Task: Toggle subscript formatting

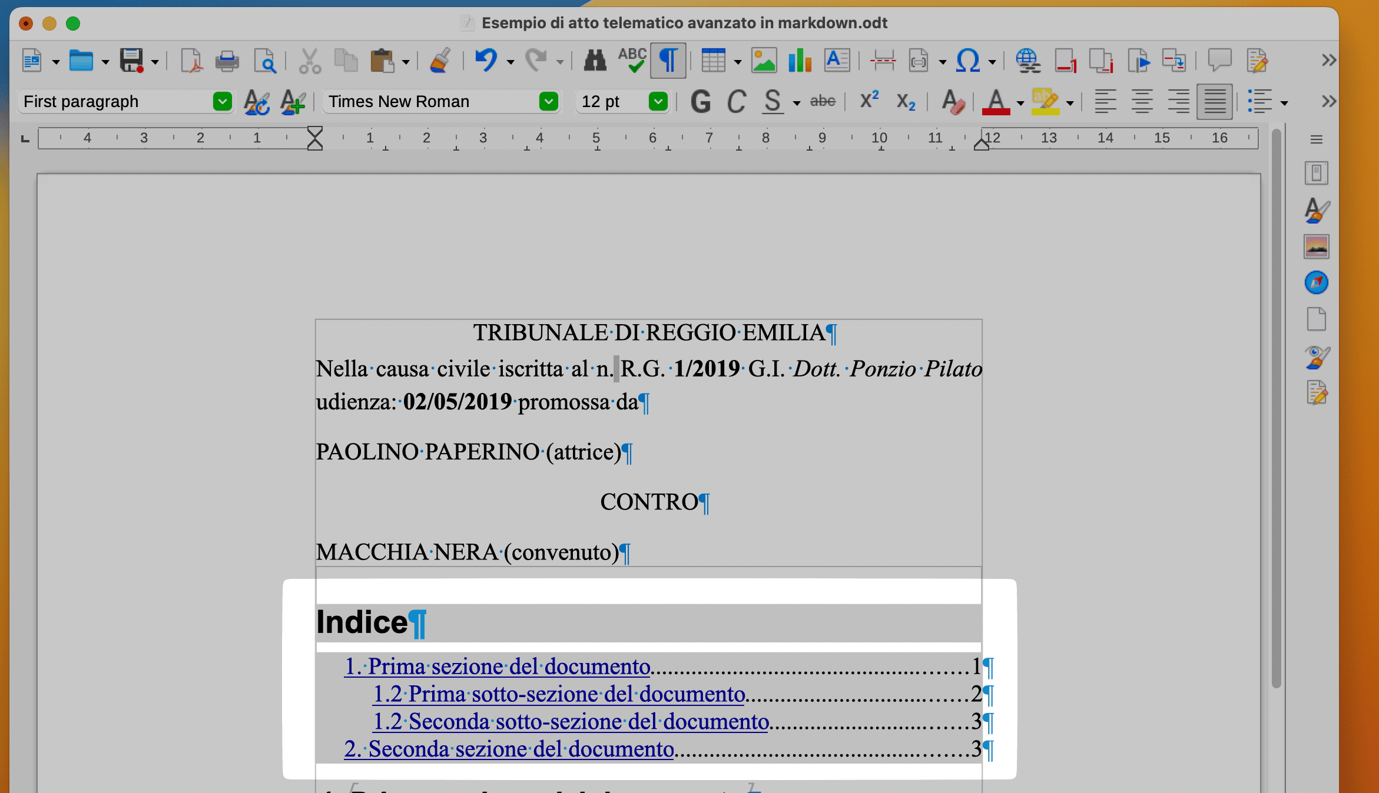Action: pos(906,102)
